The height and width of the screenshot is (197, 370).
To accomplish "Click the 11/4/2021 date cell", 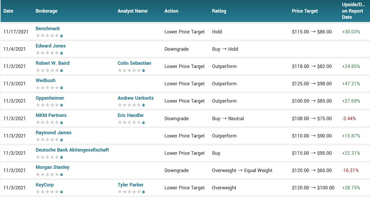I will pyautogui.click(x=15, y=49).
